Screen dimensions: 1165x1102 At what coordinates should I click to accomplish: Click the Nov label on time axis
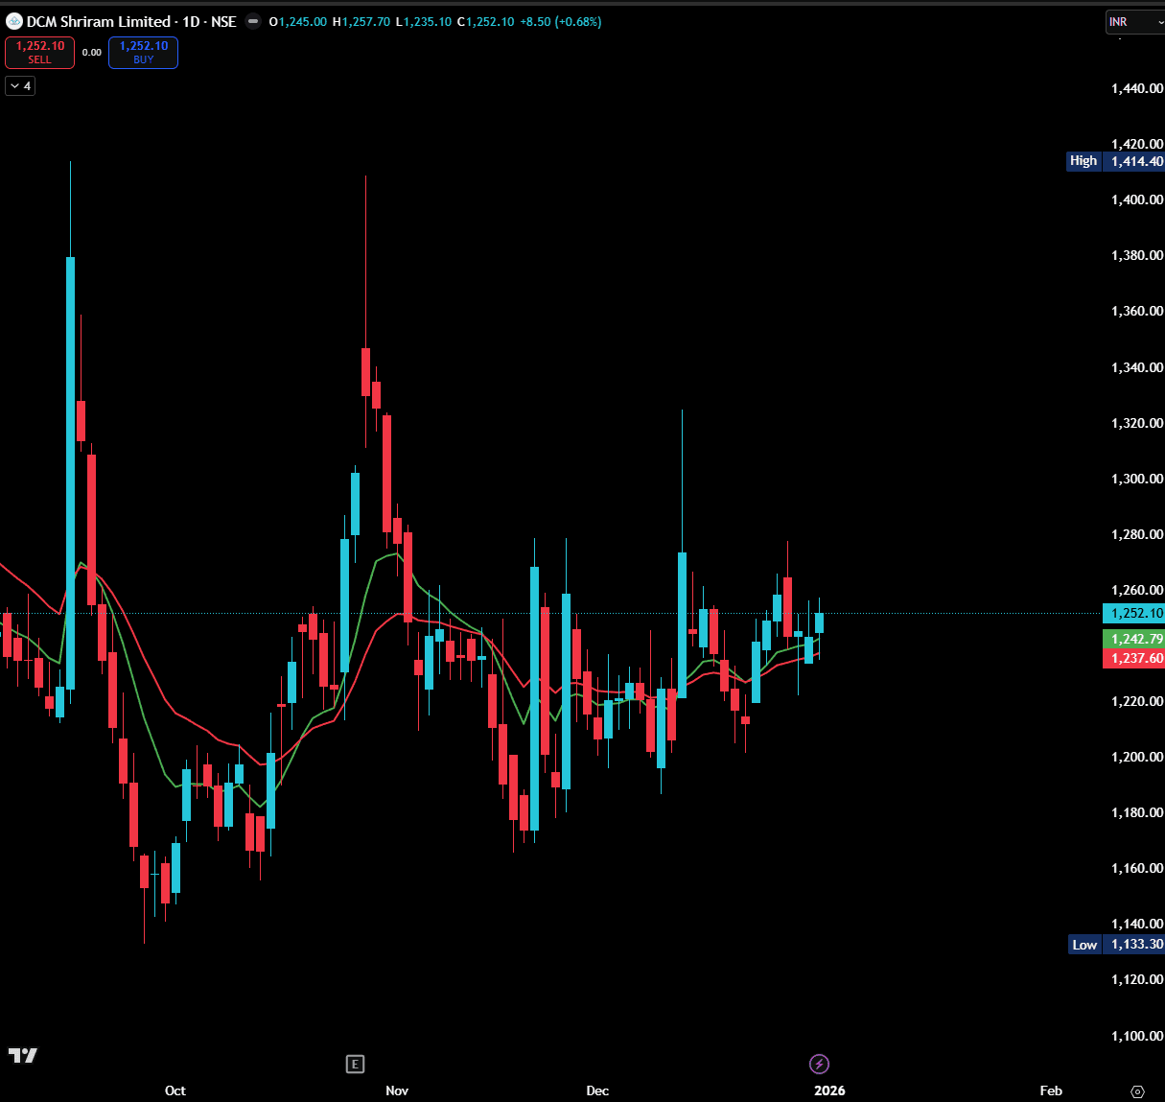[x=397, y=1090]
